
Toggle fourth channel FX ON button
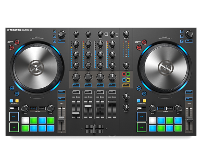pyautogui.click(x=112, y=85)
